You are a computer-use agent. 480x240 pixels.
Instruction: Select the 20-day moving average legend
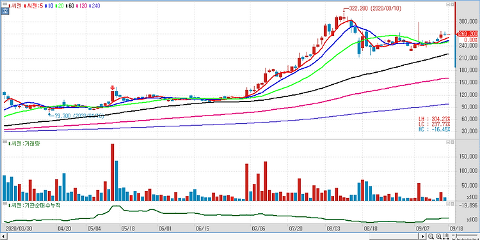[60, 6]
